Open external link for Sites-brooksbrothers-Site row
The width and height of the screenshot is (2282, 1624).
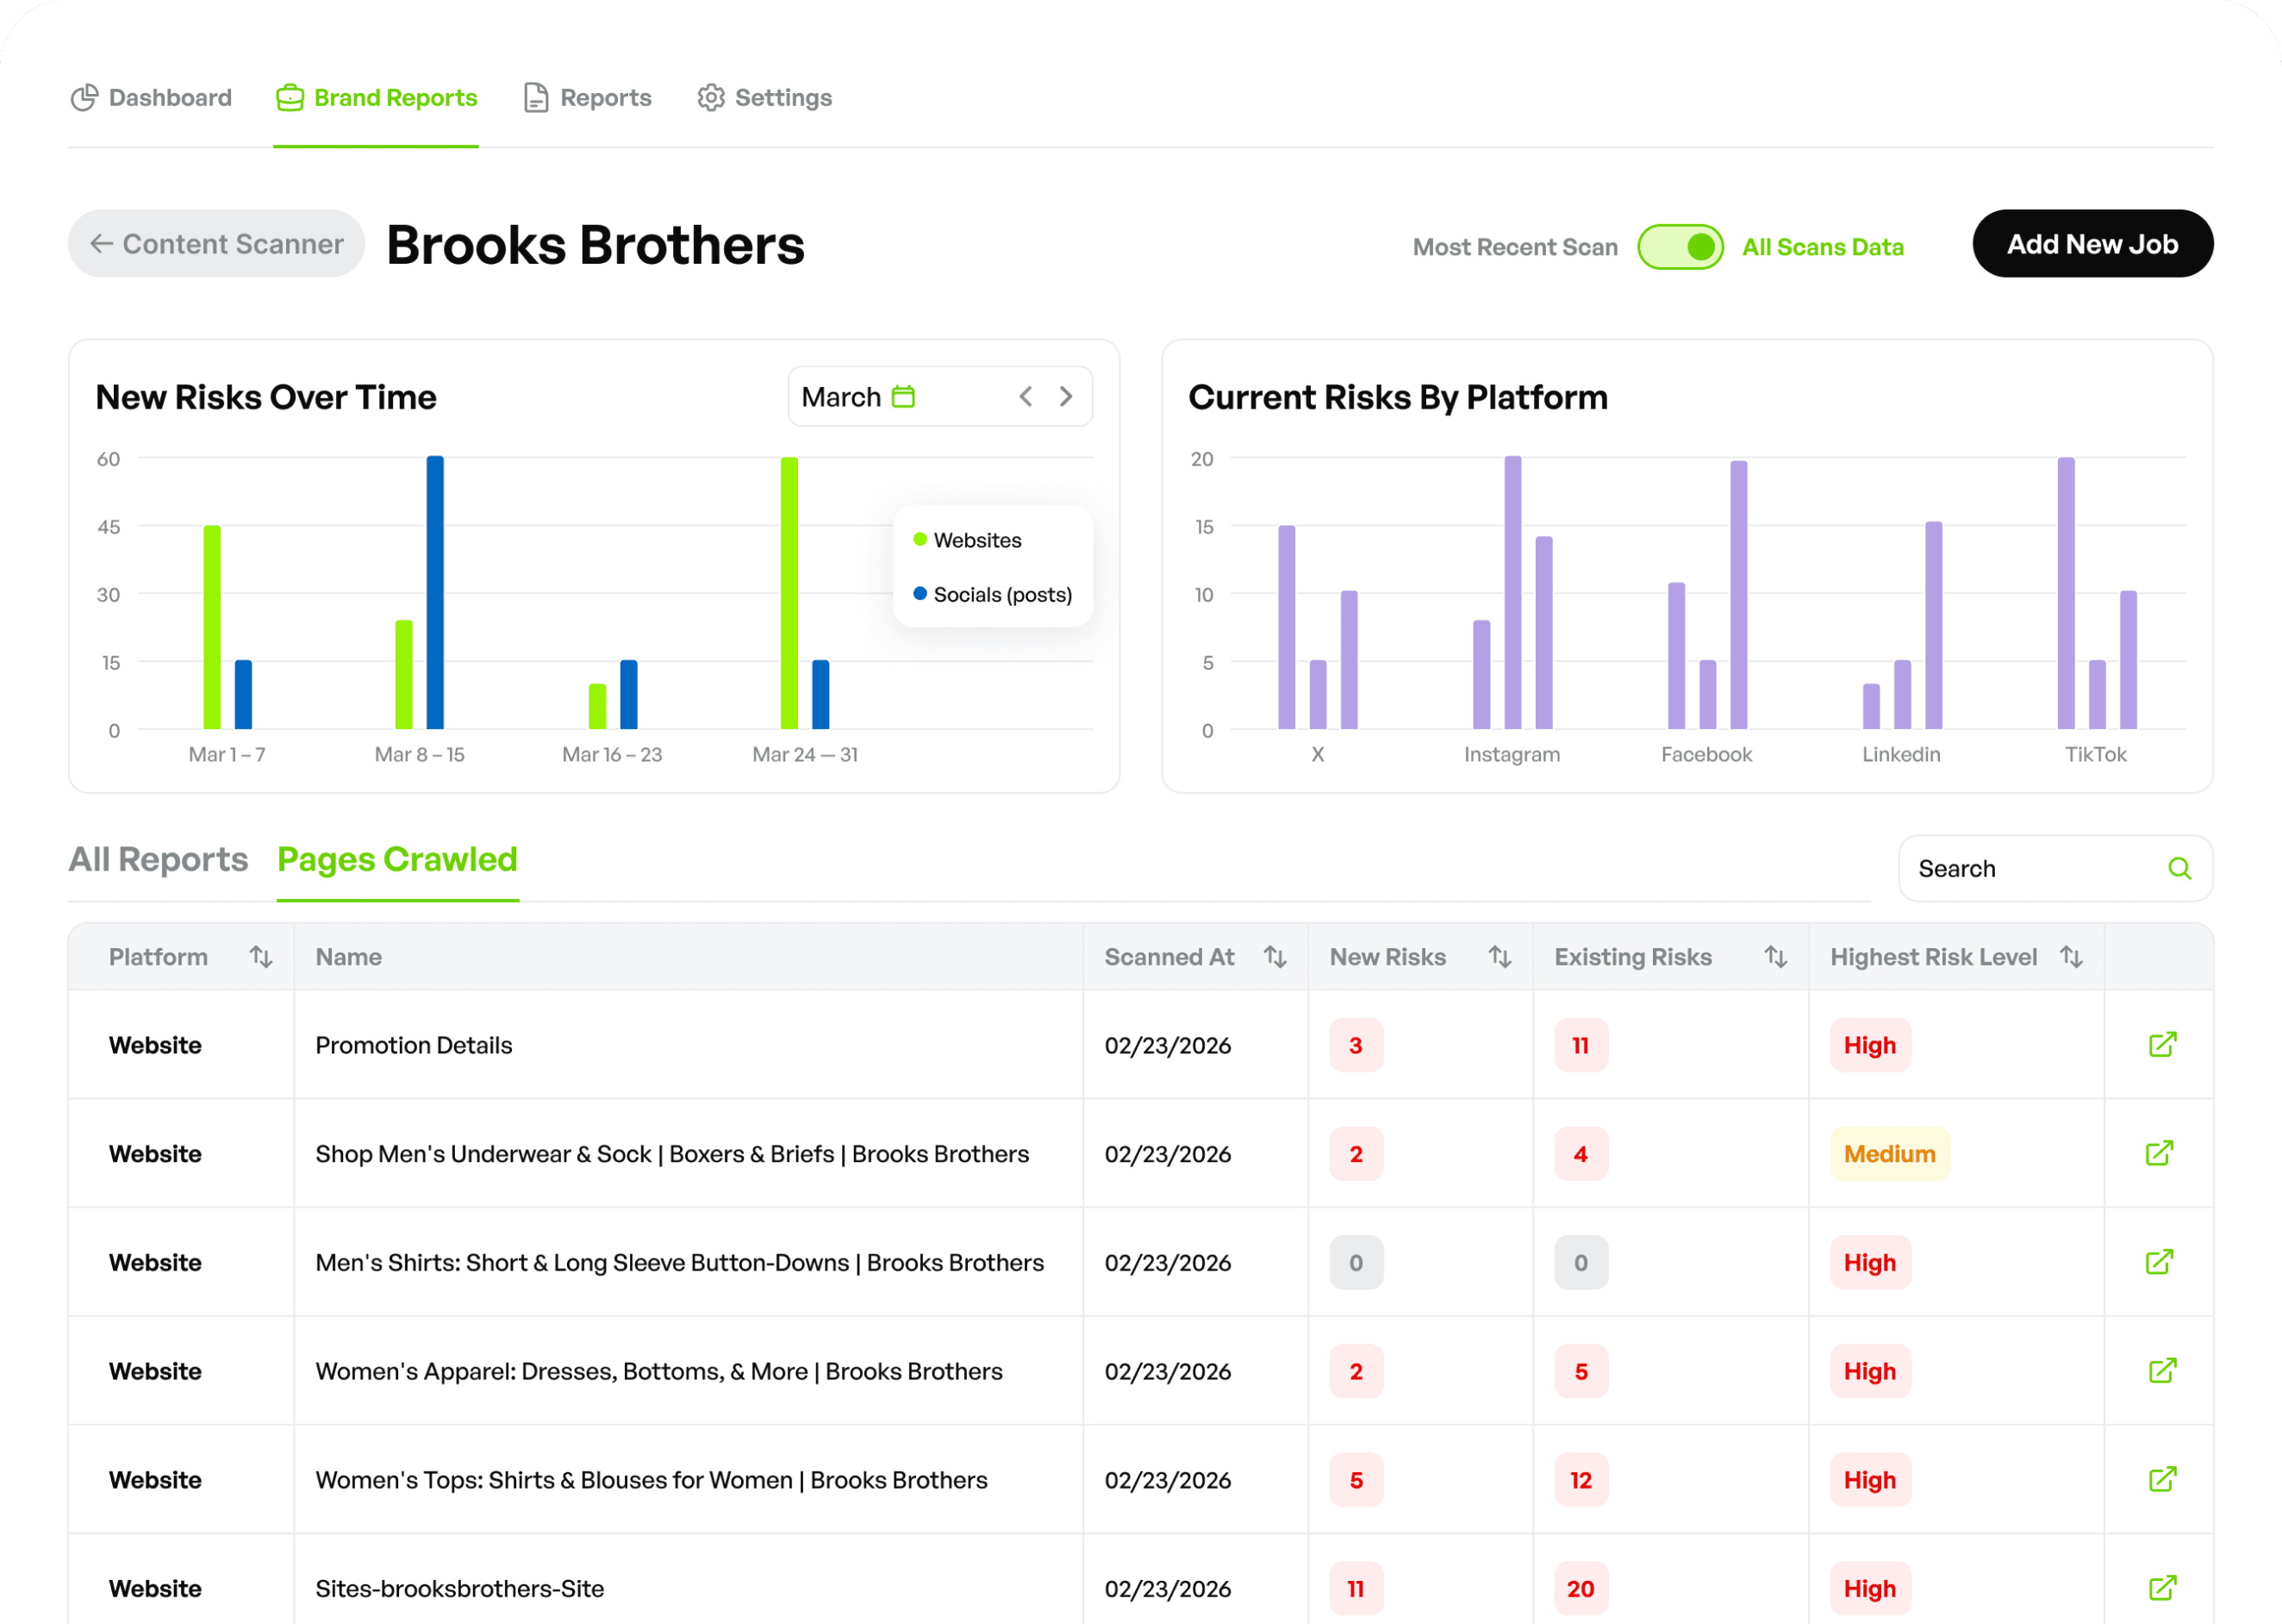(x=2162, y=1587)
